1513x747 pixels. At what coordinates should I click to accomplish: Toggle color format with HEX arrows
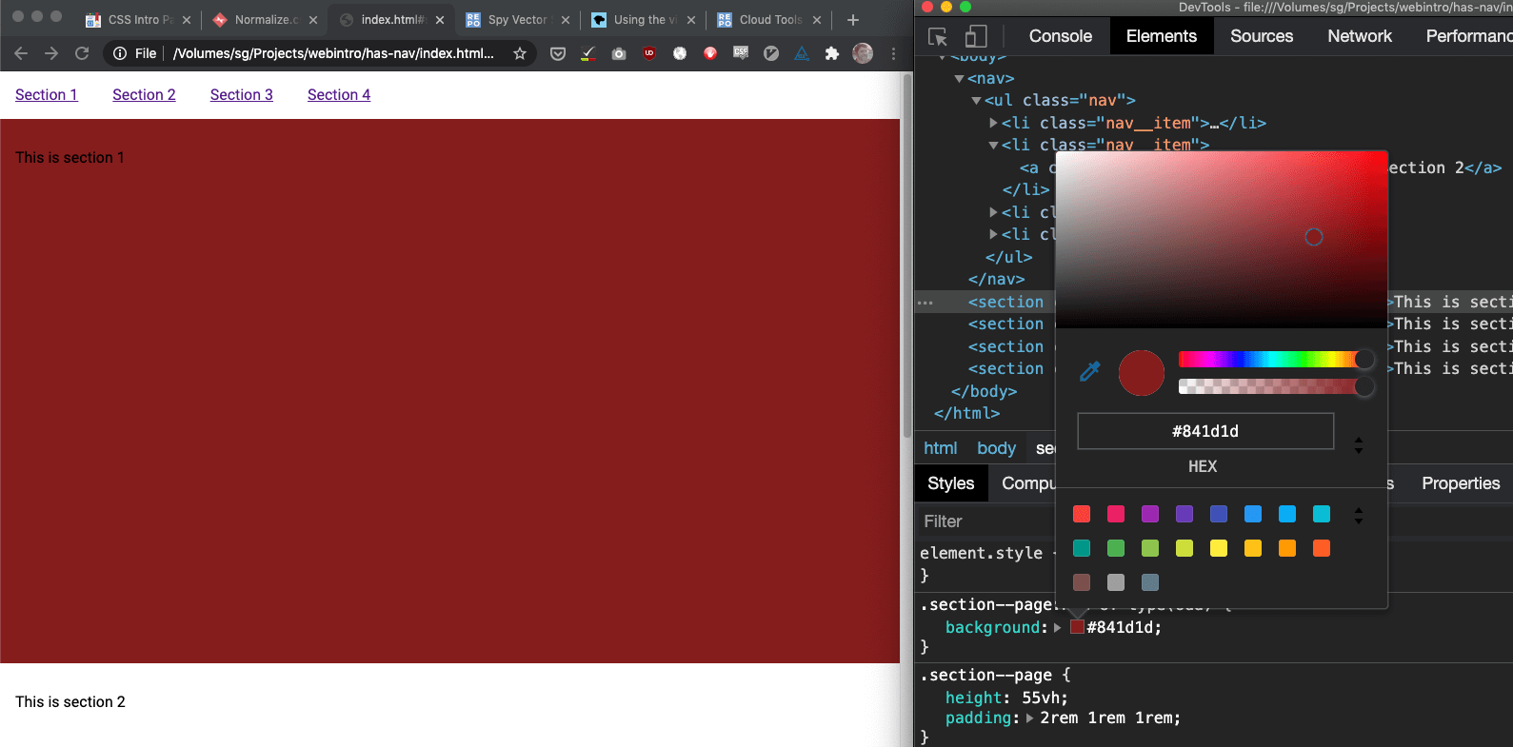tap(1359, 444)
